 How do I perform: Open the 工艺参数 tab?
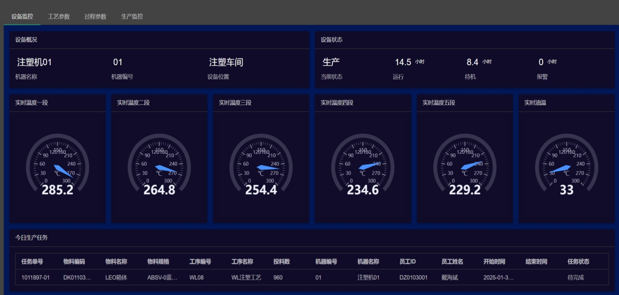click(x=59, y=16)
